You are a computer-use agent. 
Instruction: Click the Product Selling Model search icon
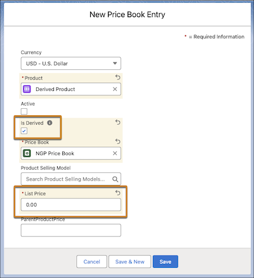click(x=115, y=179)
